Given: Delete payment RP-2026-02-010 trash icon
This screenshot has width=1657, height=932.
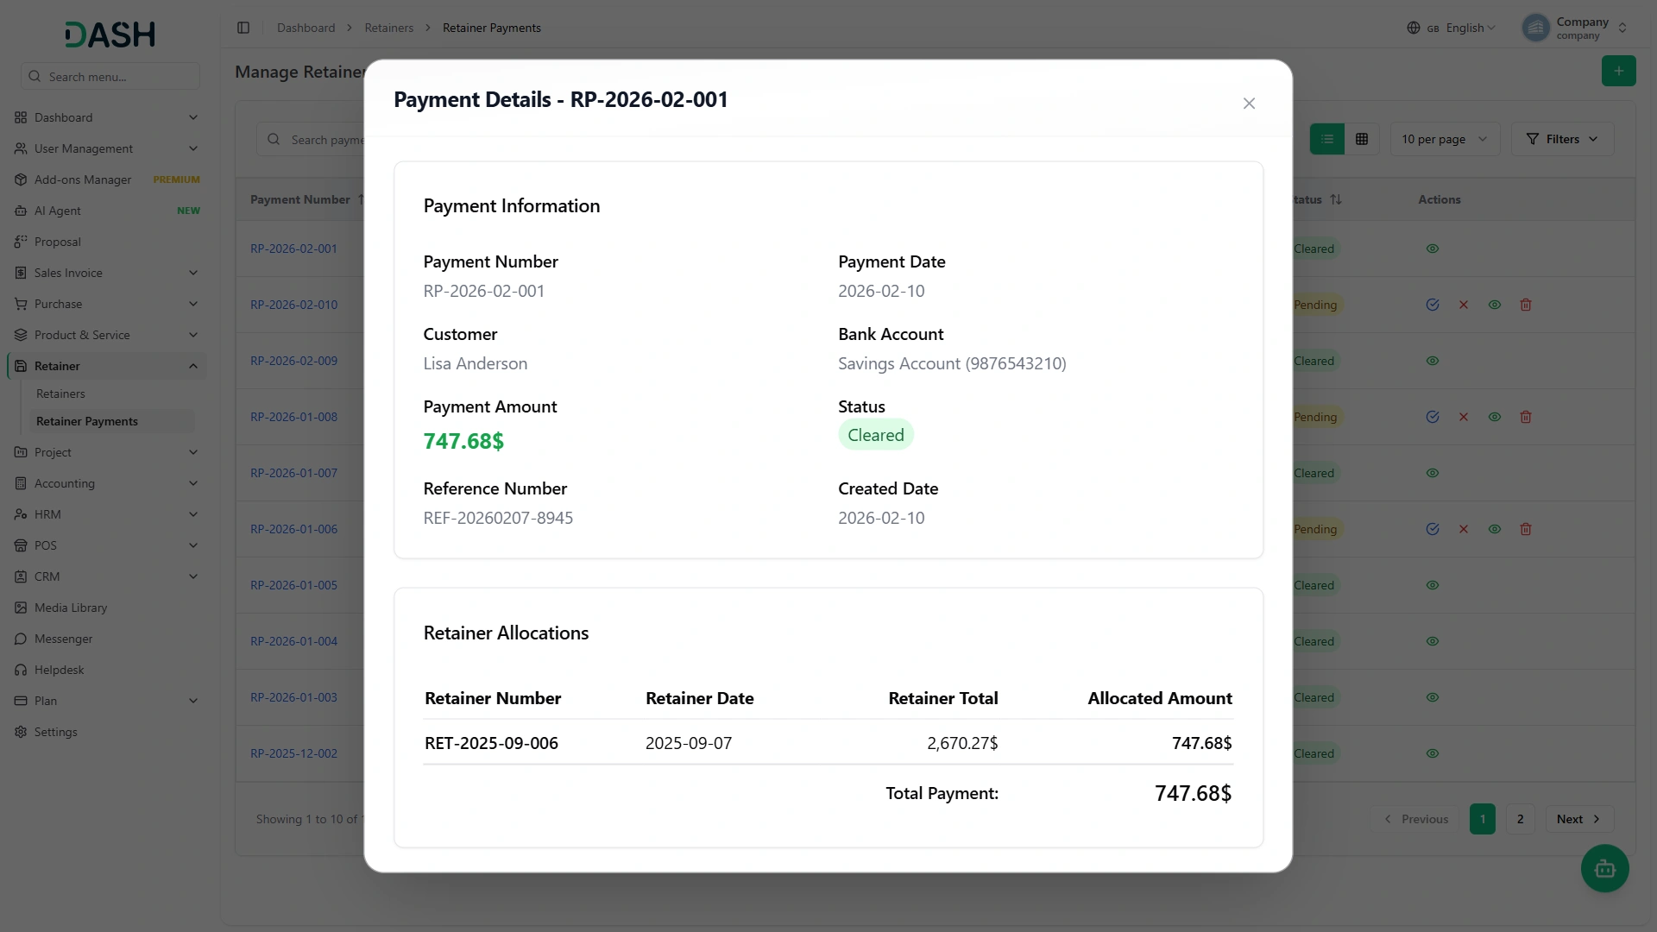Looking at the screenshot, I should [1526, 305].
